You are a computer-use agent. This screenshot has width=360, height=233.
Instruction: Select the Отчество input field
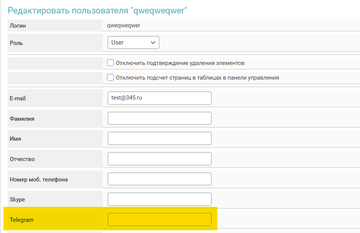[159, 159]
